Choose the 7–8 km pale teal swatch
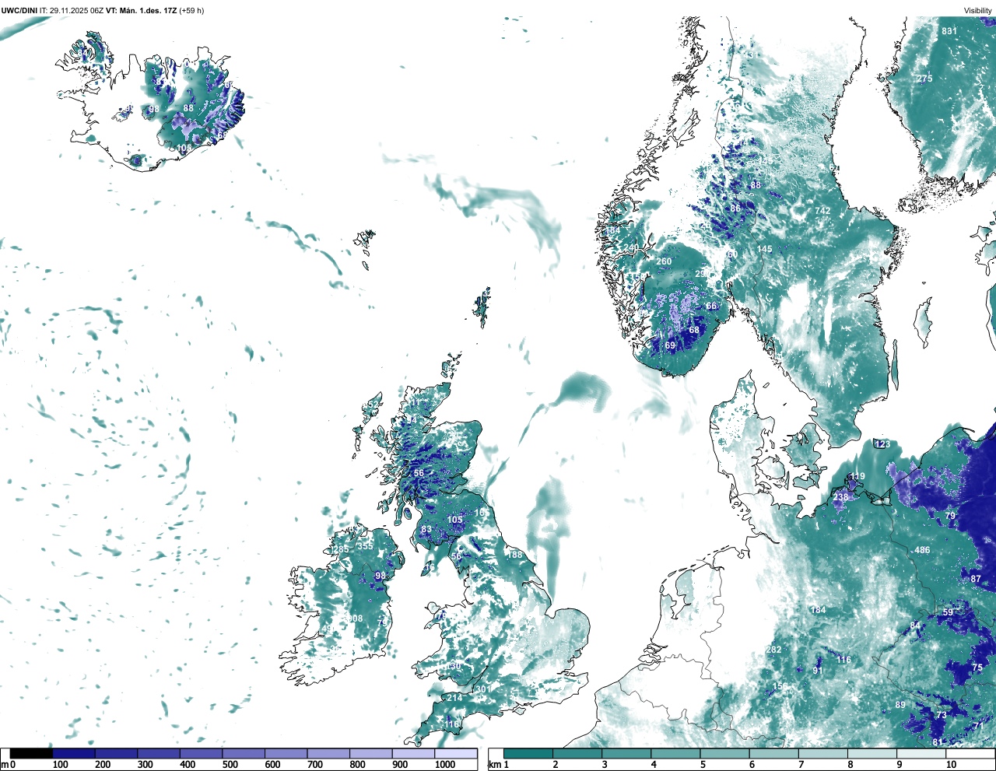 click(x=823, y=753)
